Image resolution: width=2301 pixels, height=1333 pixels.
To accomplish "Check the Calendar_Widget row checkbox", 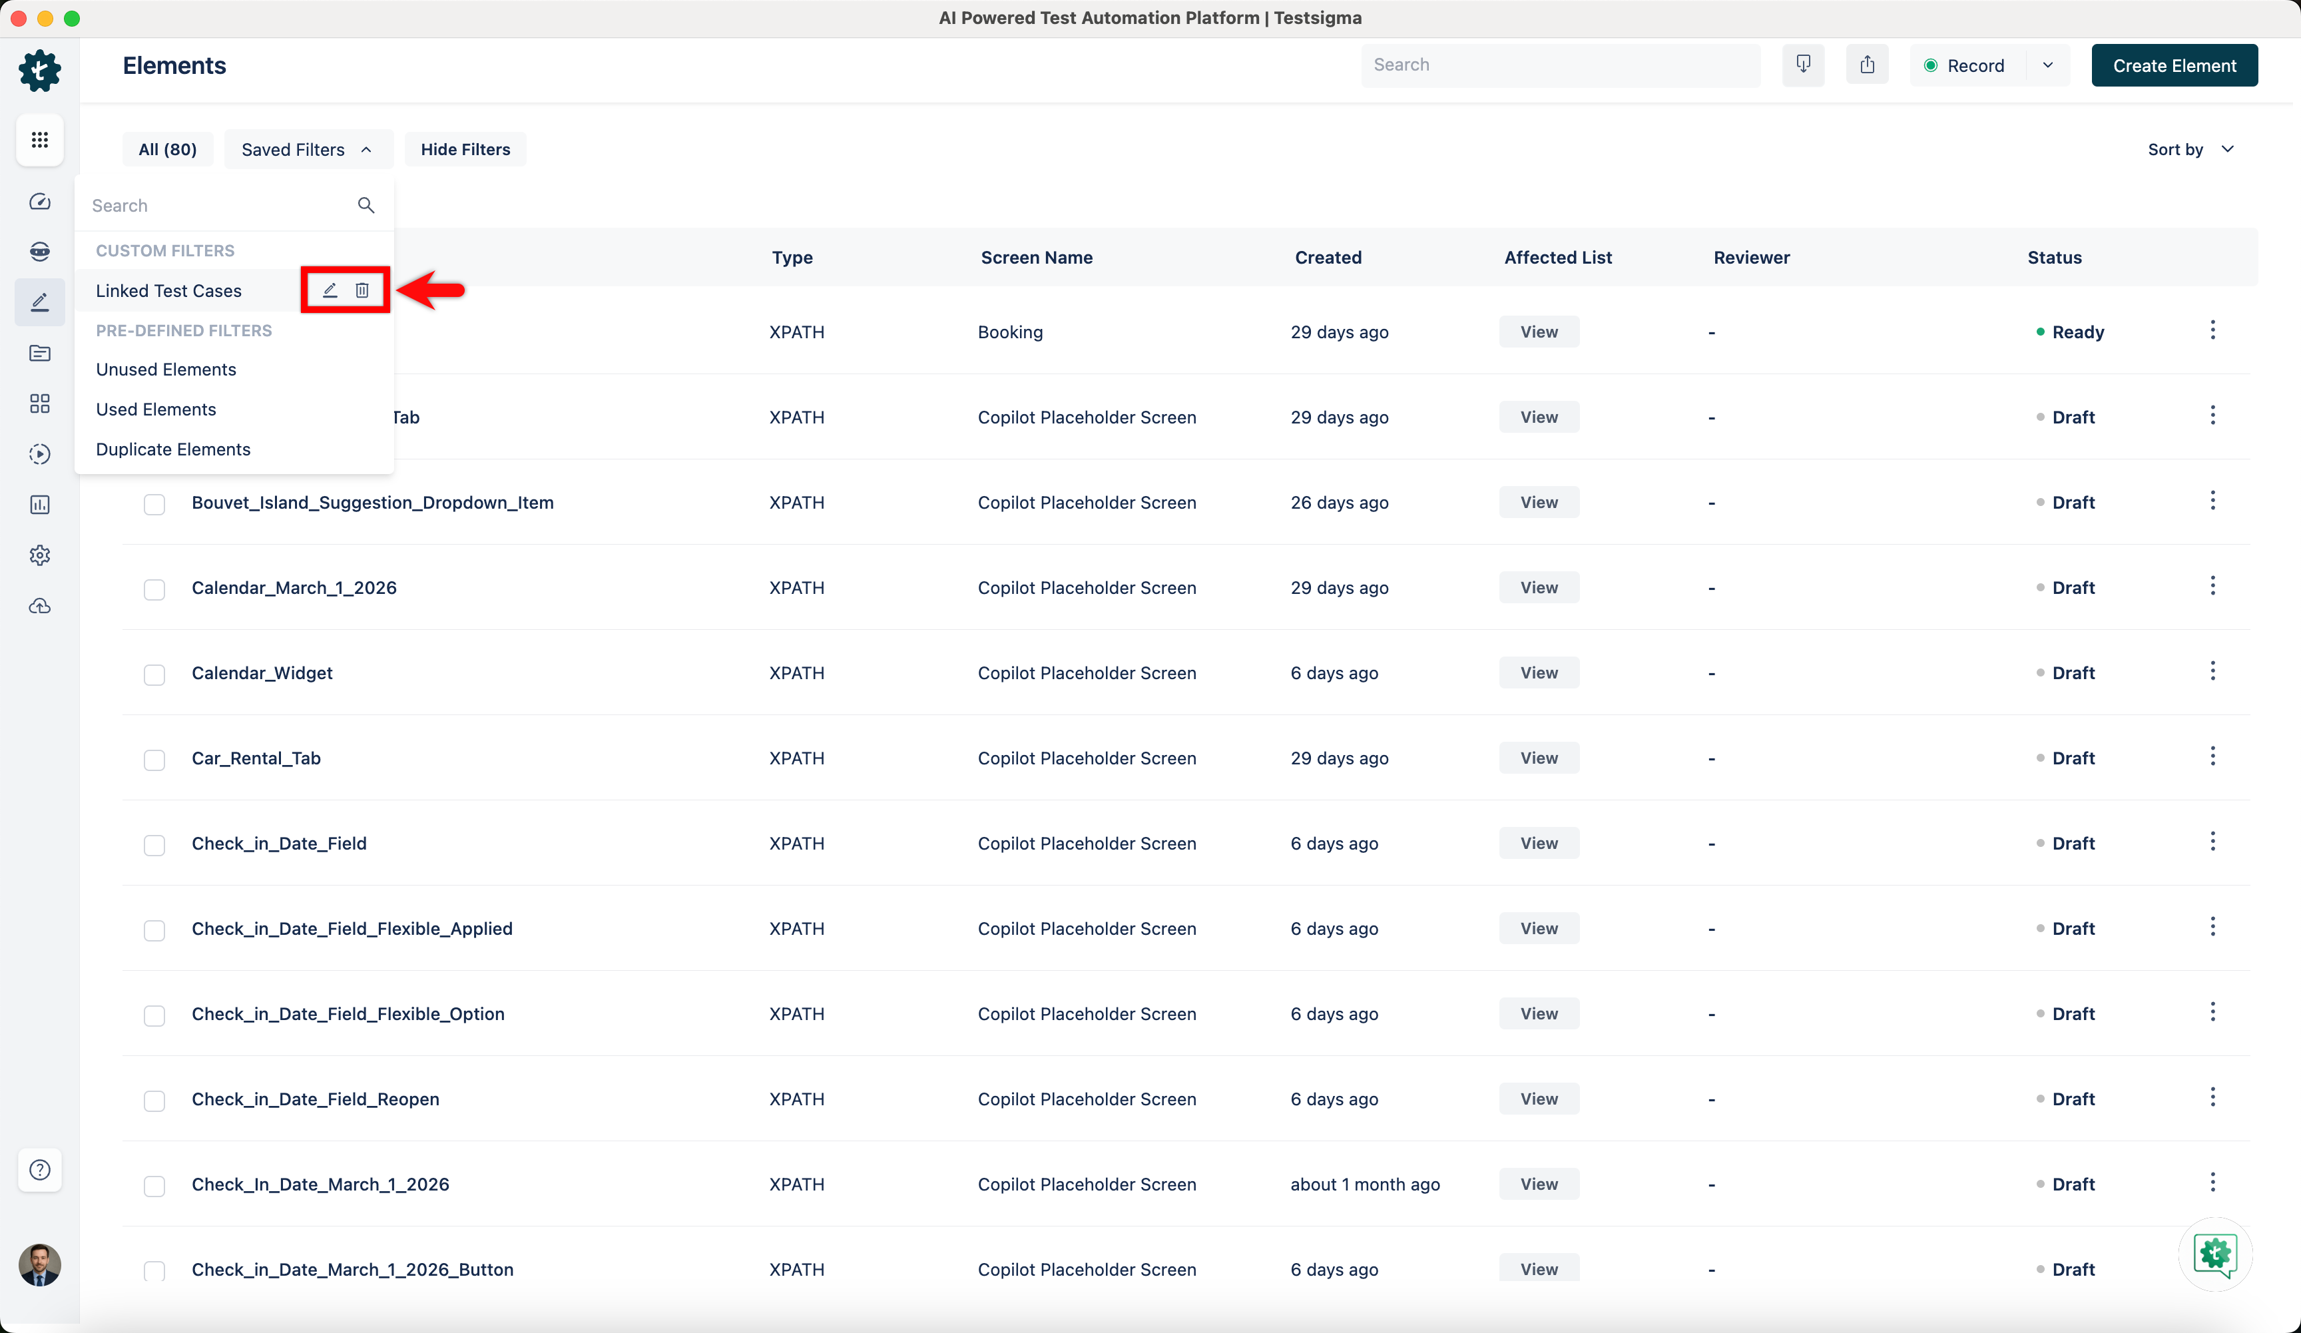I will point(154,674).
